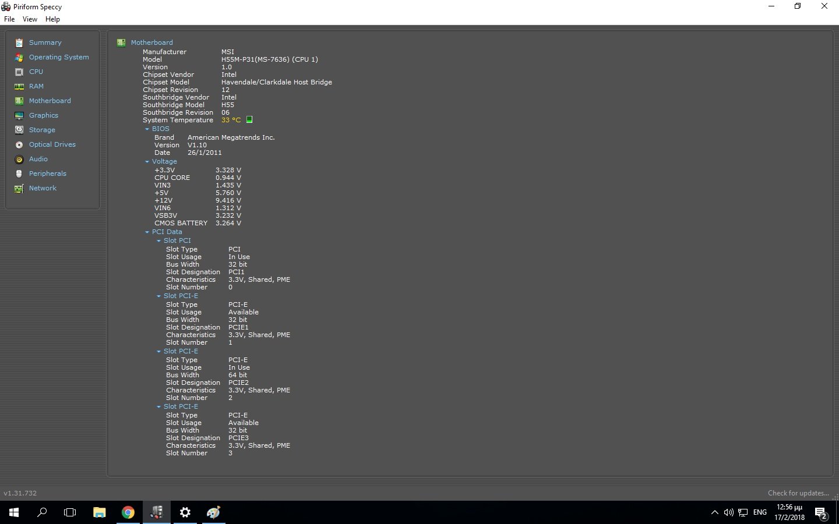Click American Megatrends Inc. BIOS brand
The width and height of the screenshot is (839, 524).
(x=231, y=137)
